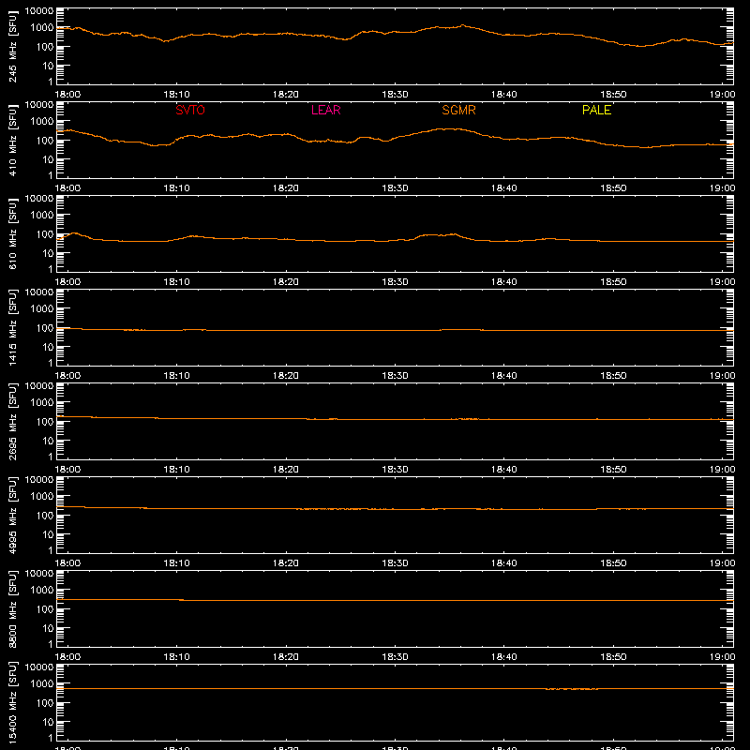750x750 pixels.
Task: Click the red SVTO station label
Action: click(x=190, y=110)
